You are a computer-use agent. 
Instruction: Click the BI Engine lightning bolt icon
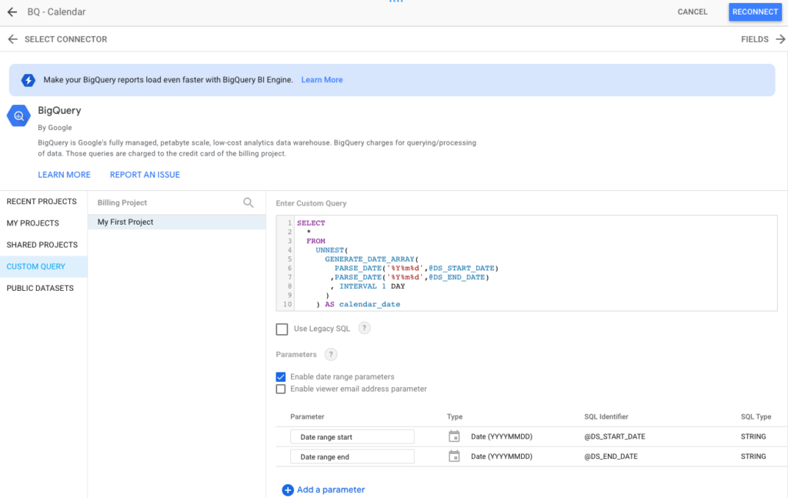click(28, 80)
